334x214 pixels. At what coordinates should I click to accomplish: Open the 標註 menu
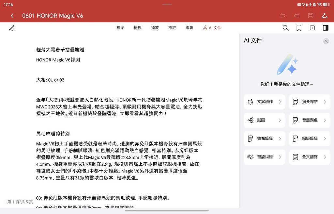click(x=172, y=28)
